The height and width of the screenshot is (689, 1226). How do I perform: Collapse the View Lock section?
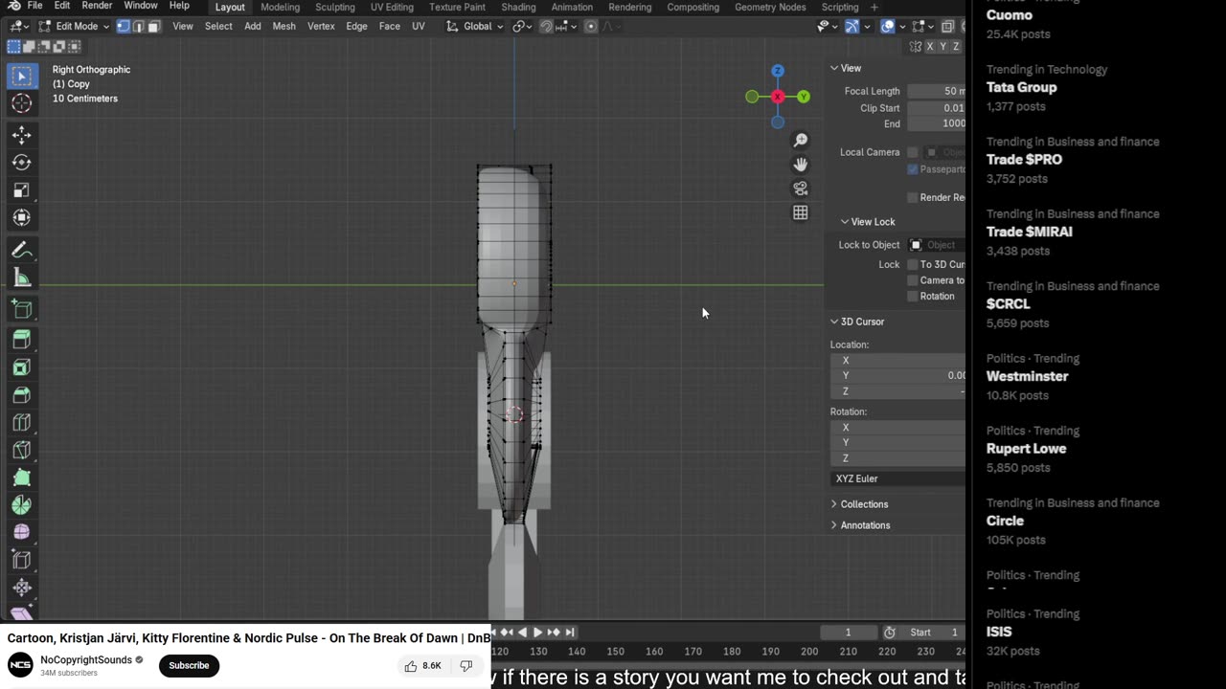coord(868,222)
